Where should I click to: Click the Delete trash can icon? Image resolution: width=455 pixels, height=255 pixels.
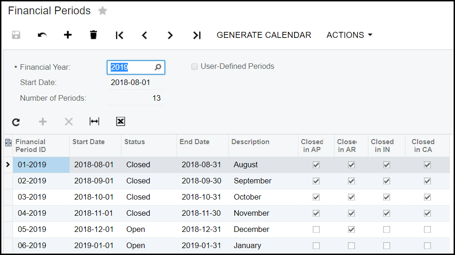pyautogui.click(x=94, y=35)
